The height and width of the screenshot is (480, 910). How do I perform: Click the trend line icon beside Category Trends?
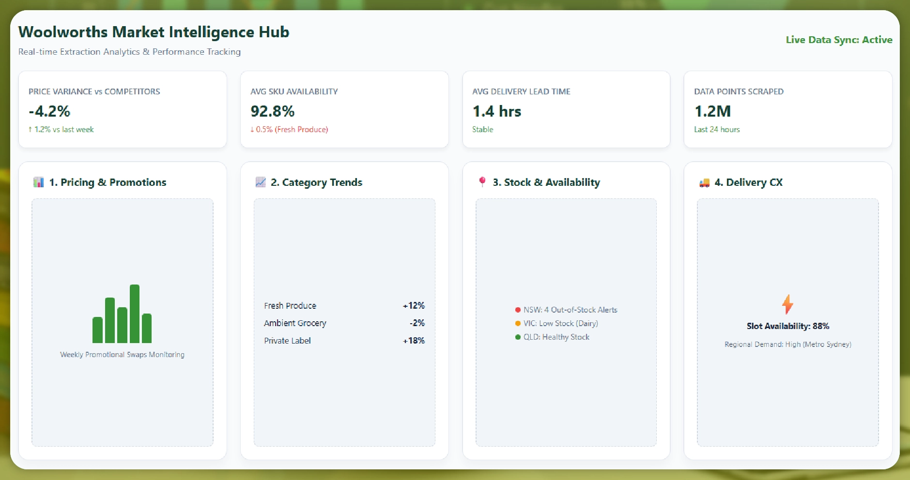pos(261,182)
